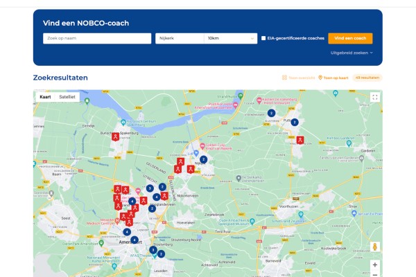
Task: Open the 10km radius dropdown
Action: 230,39
